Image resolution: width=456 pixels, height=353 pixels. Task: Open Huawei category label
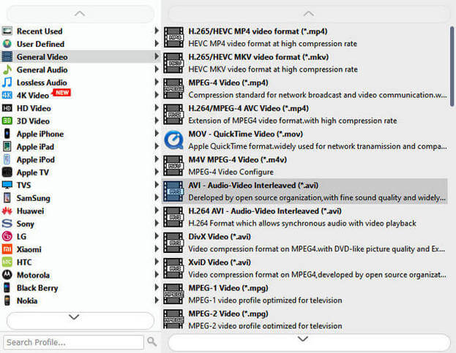[x=30, y=211]
